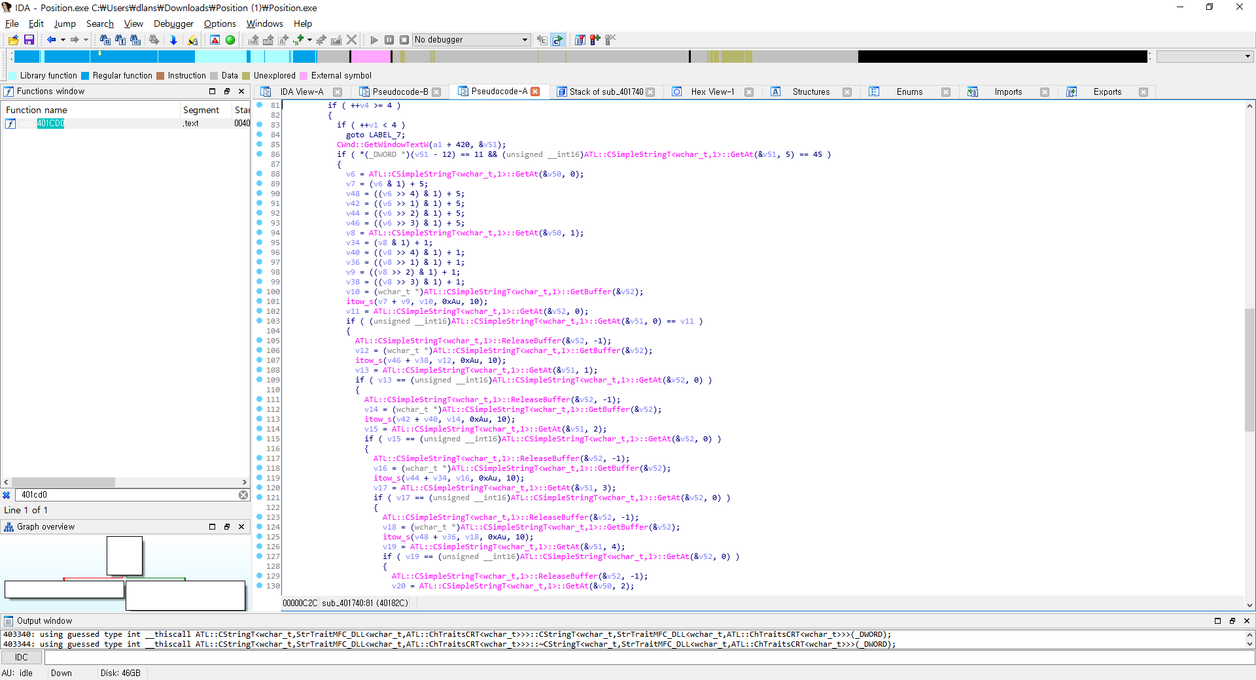Viewport: 1256px width, 680px height.
Task: Close the Pseudocode-B tab
Action: [436, 92]
